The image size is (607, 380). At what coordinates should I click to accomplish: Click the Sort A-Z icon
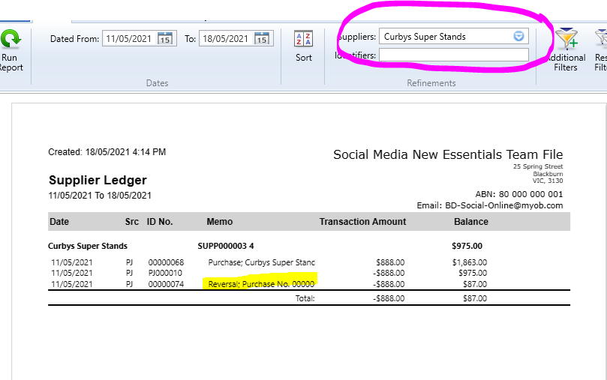click(304, 39)
